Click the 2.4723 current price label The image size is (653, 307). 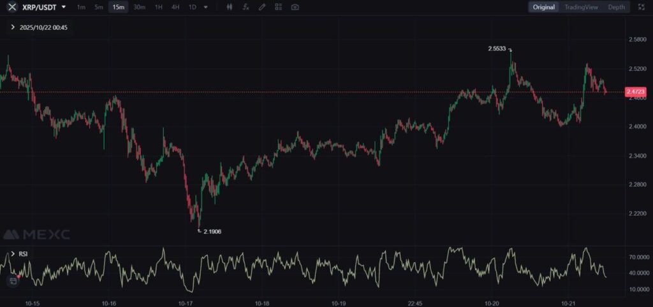tap(636, 92)
